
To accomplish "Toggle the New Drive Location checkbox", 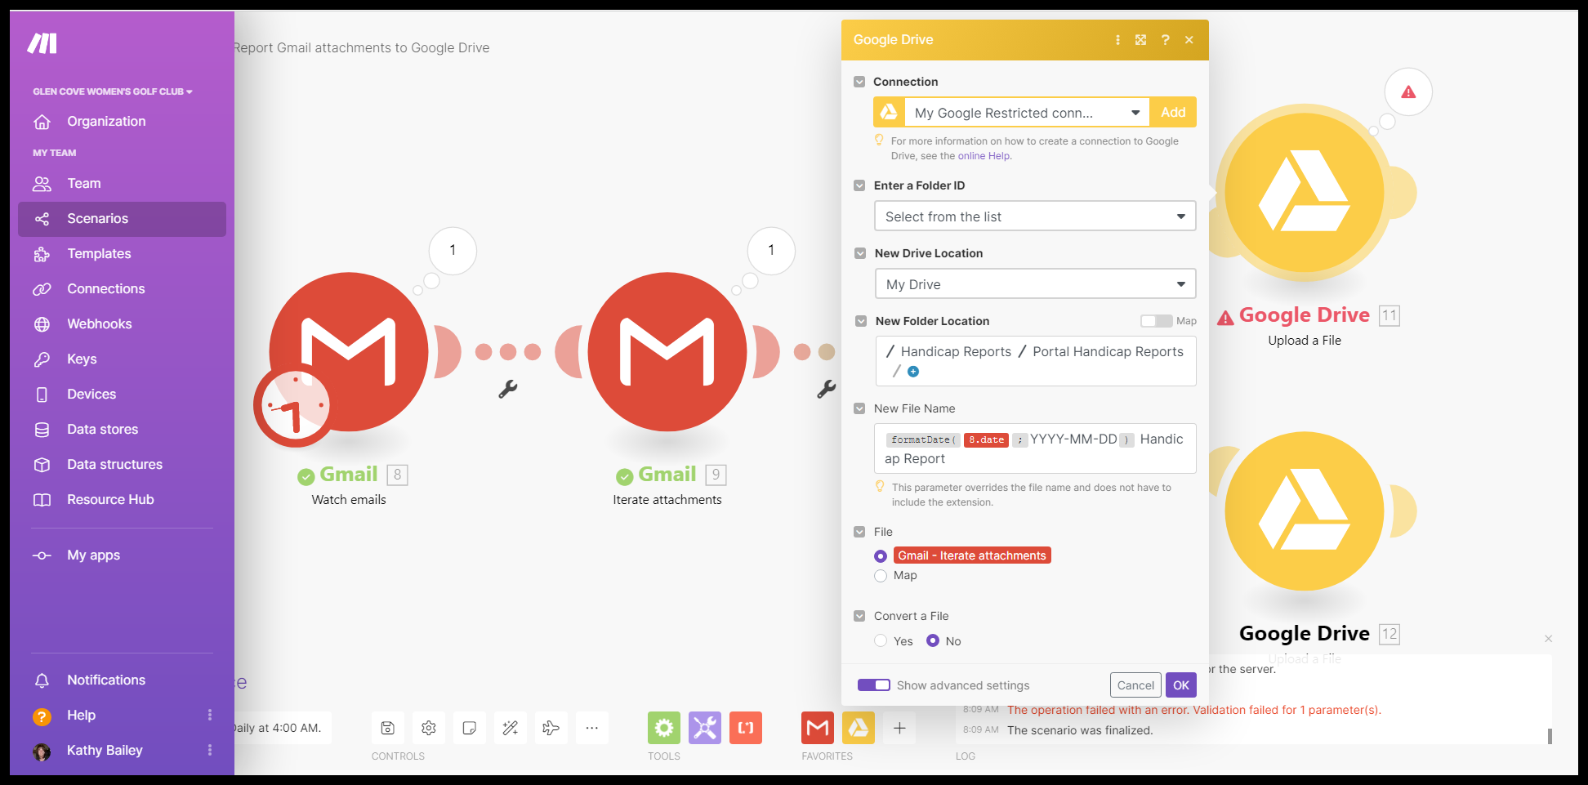I will click(x=860, y=253).
